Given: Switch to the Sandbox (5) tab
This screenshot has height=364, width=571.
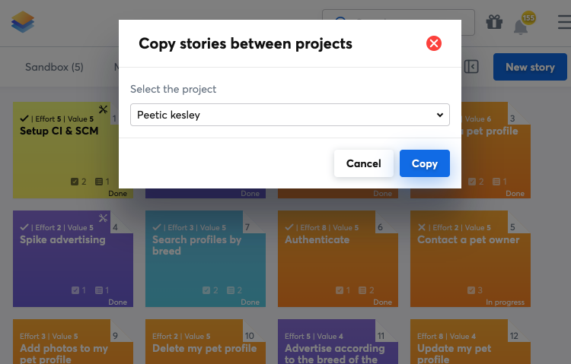Looking at the screenshot, I should (x=54, y=67).
